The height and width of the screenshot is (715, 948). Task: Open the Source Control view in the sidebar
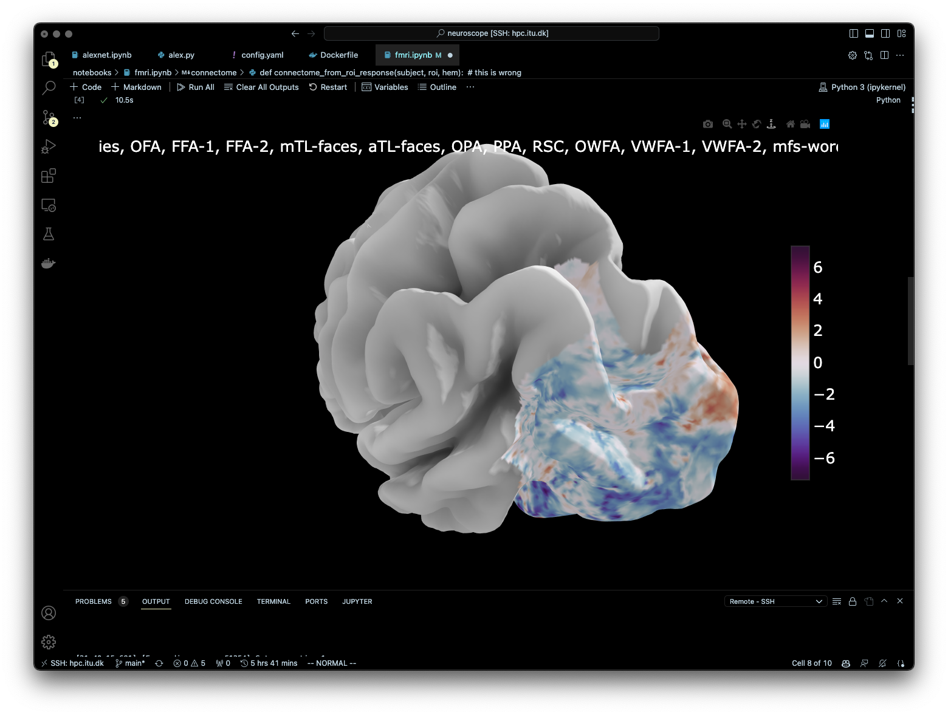pos(49,118)
